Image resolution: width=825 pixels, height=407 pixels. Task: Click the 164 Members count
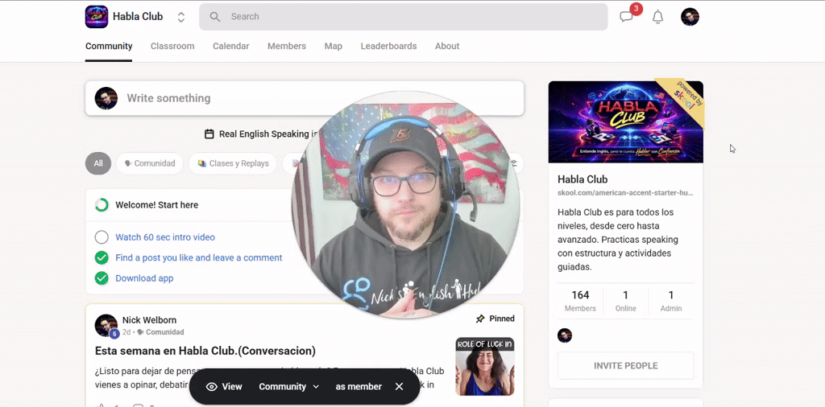[580, 301]
